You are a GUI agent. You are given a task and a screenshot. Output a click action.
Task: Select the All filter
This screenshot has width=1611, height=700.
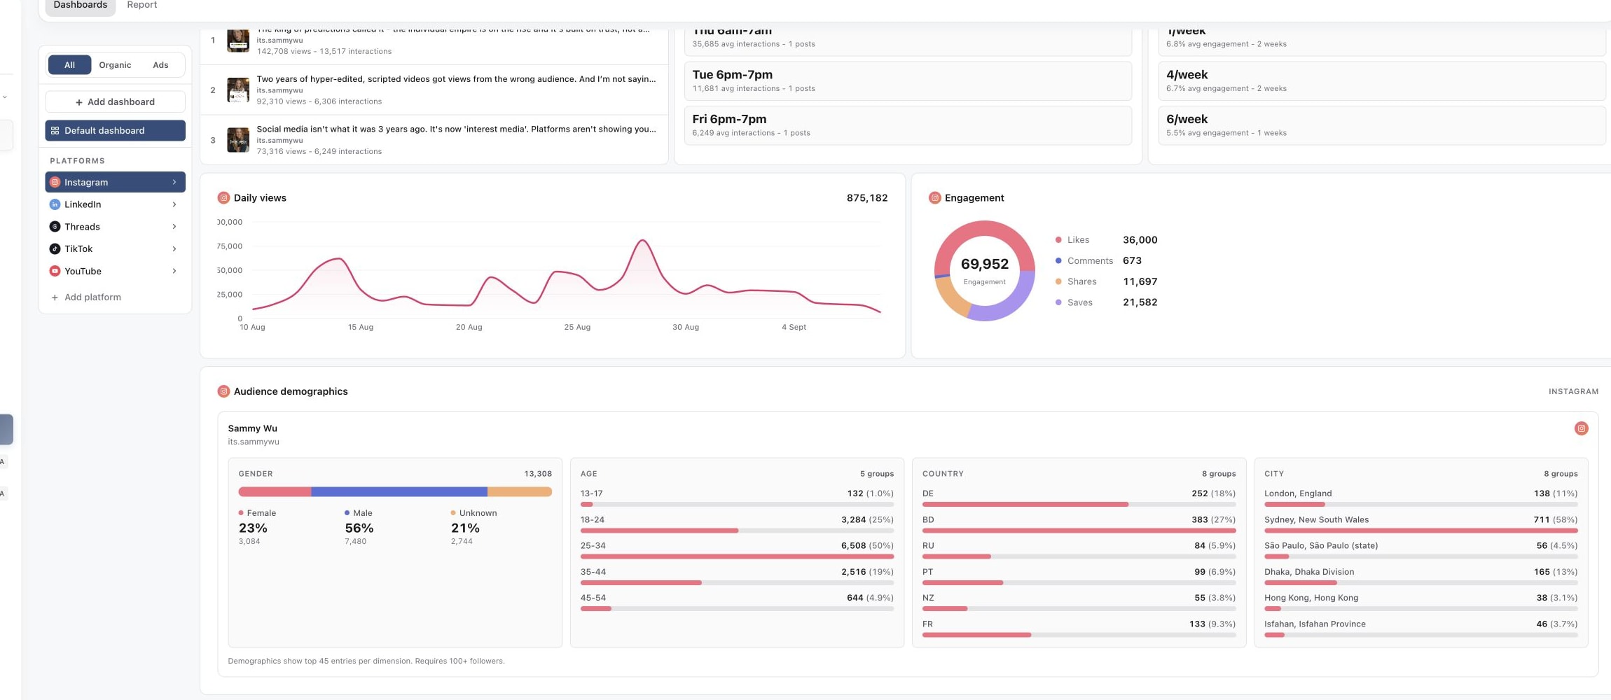(69, 65)
